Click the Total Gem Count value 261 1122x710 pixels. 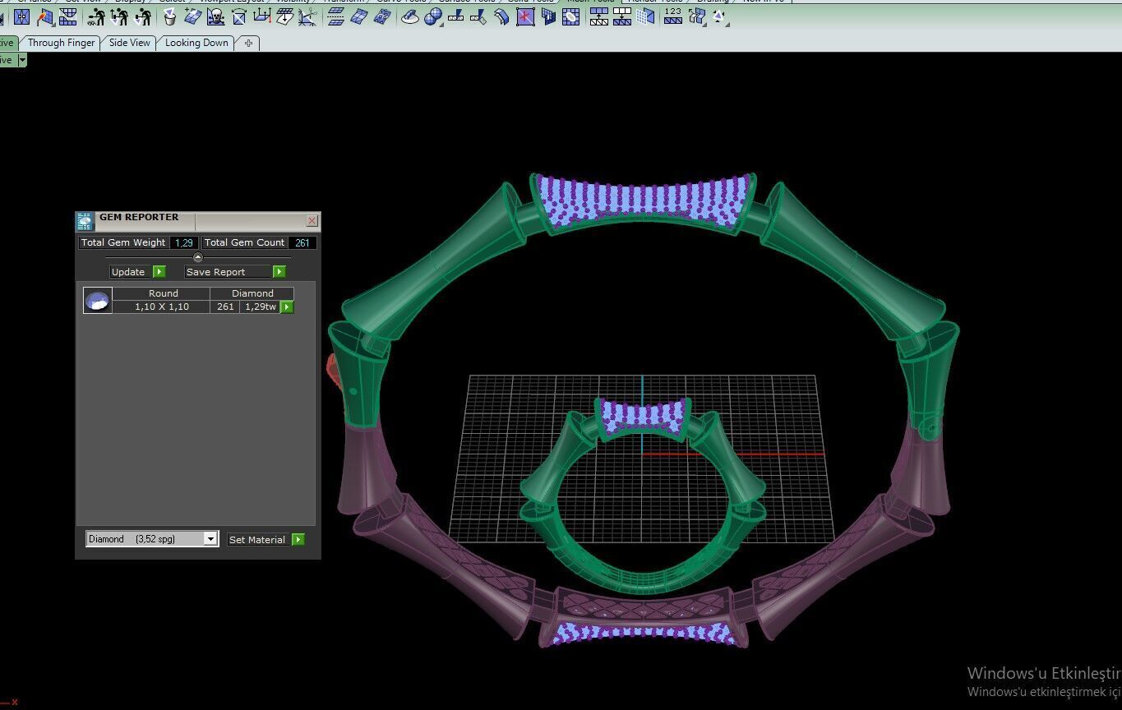click(302, 242)
